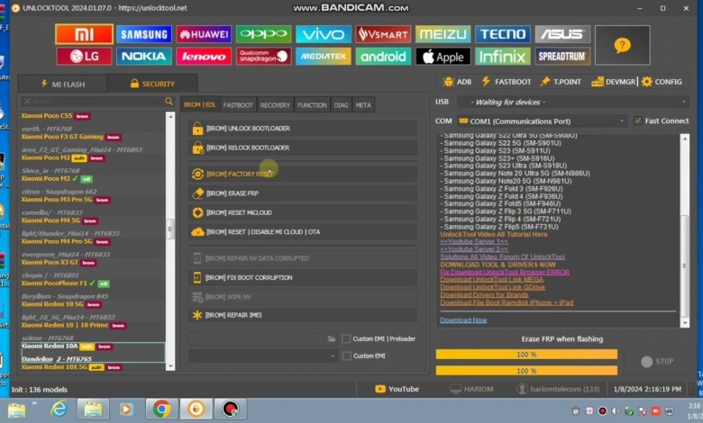The height and width of the screenshot is (423, 703).
Task: Open the Nokia brand section
Action: click(143, 57)
